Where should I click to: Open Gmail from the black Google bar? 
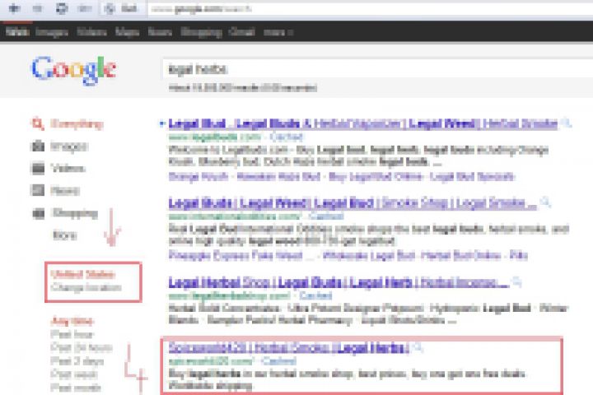[x=241, y=32]
